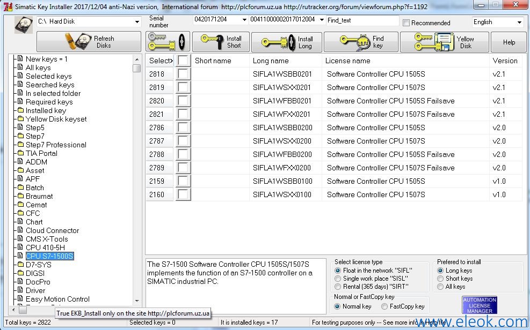The width and height of the screenshot is (530, 330).
Task: Click the tree scroll-up arrow
Action: tap(137, 59)
